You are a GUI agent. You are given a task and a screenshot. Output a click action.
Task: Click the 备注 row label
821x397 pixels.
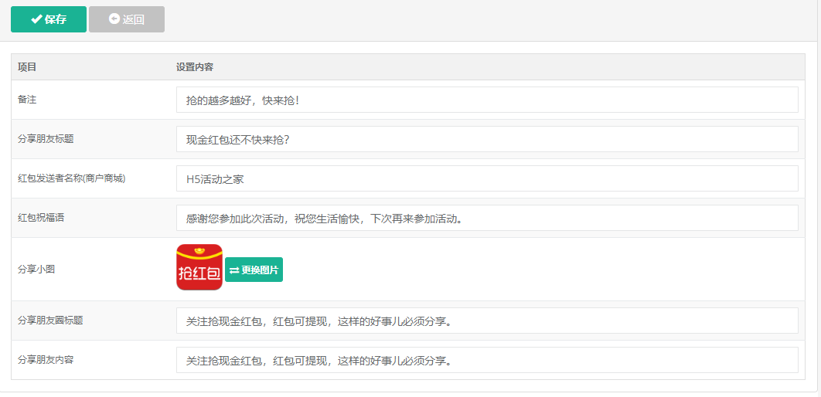[27, 100]
